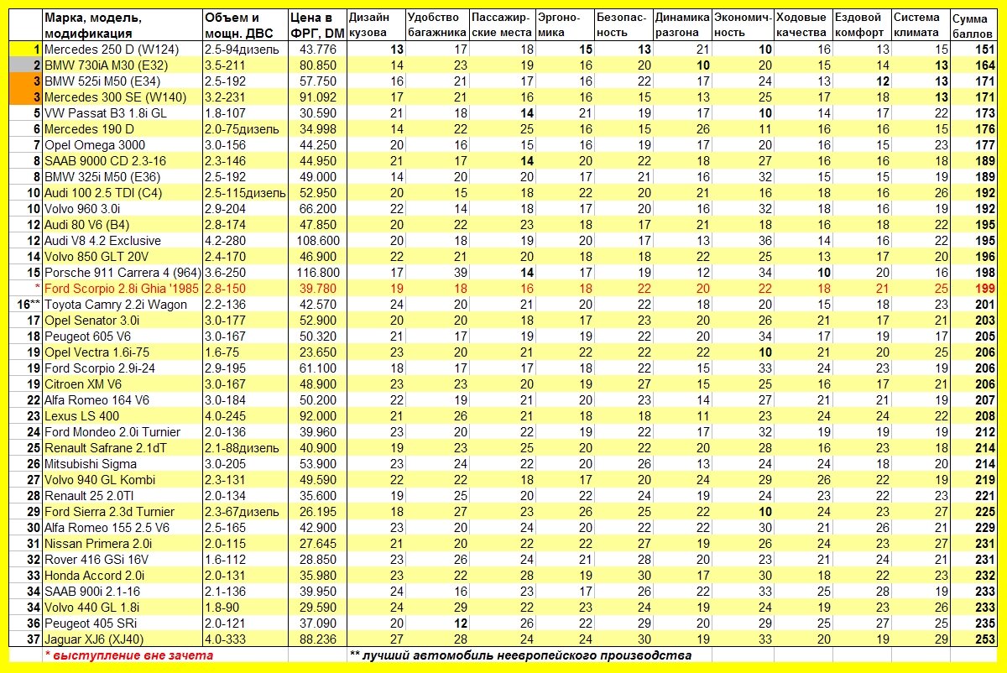Screen dimensions: 1007x673
Task: Click the red 'Ford Scorpio 2.8i Ghia '1985' cell
Action: click(x=122, y=289)
